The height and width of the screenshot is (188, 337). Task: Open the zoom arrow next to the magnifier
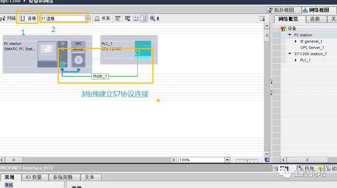158,19
